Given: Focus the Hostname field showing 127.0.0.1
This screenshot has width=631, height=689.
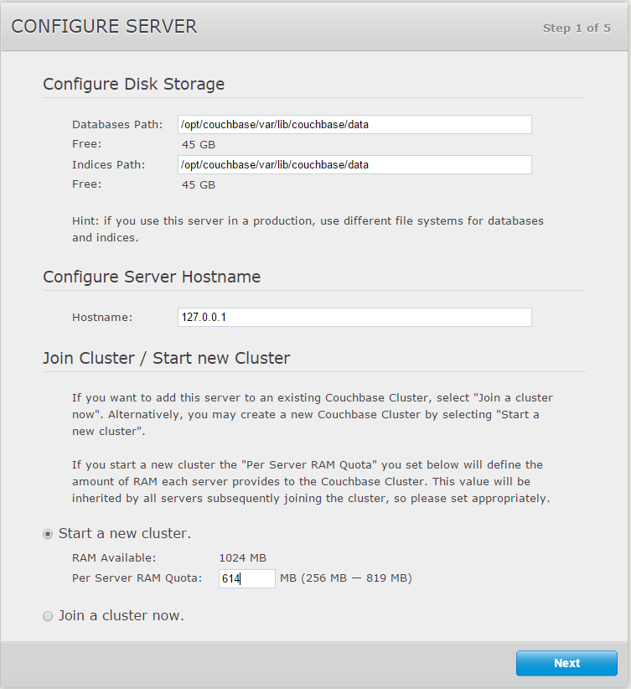Looking at the screenshot, I should tap(354, 317).
